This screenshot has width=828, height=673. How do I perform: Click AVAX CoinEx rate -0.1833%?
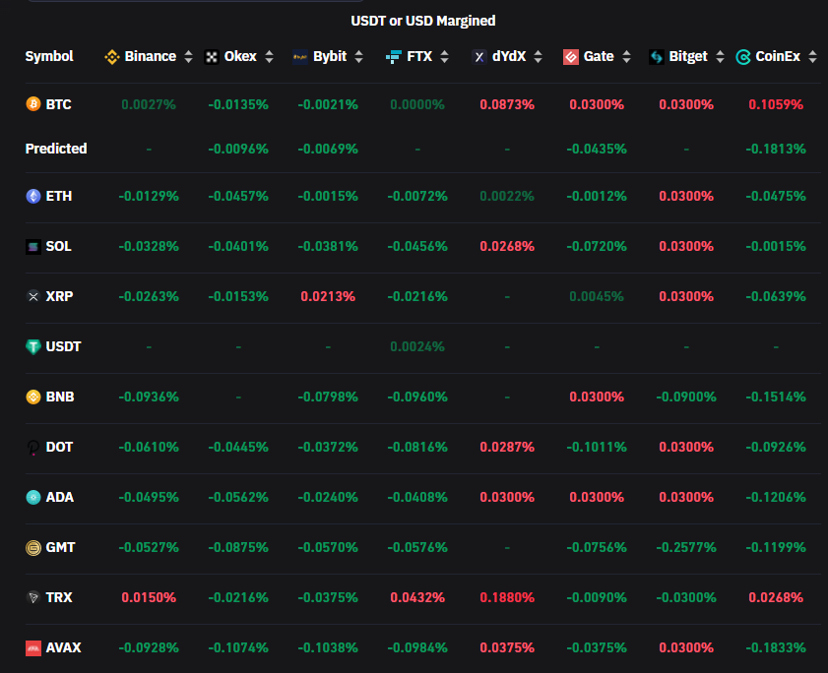click(776, 647)
